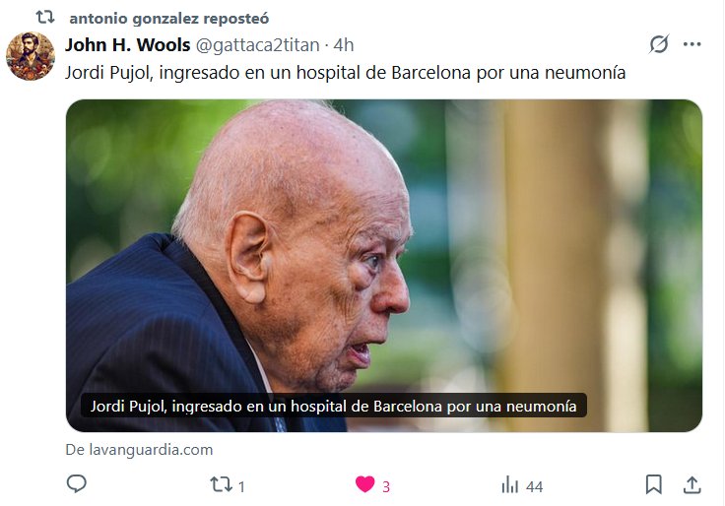Click the small repost icon above the post
Screen dimensions: 725x506
coord(45,17)
